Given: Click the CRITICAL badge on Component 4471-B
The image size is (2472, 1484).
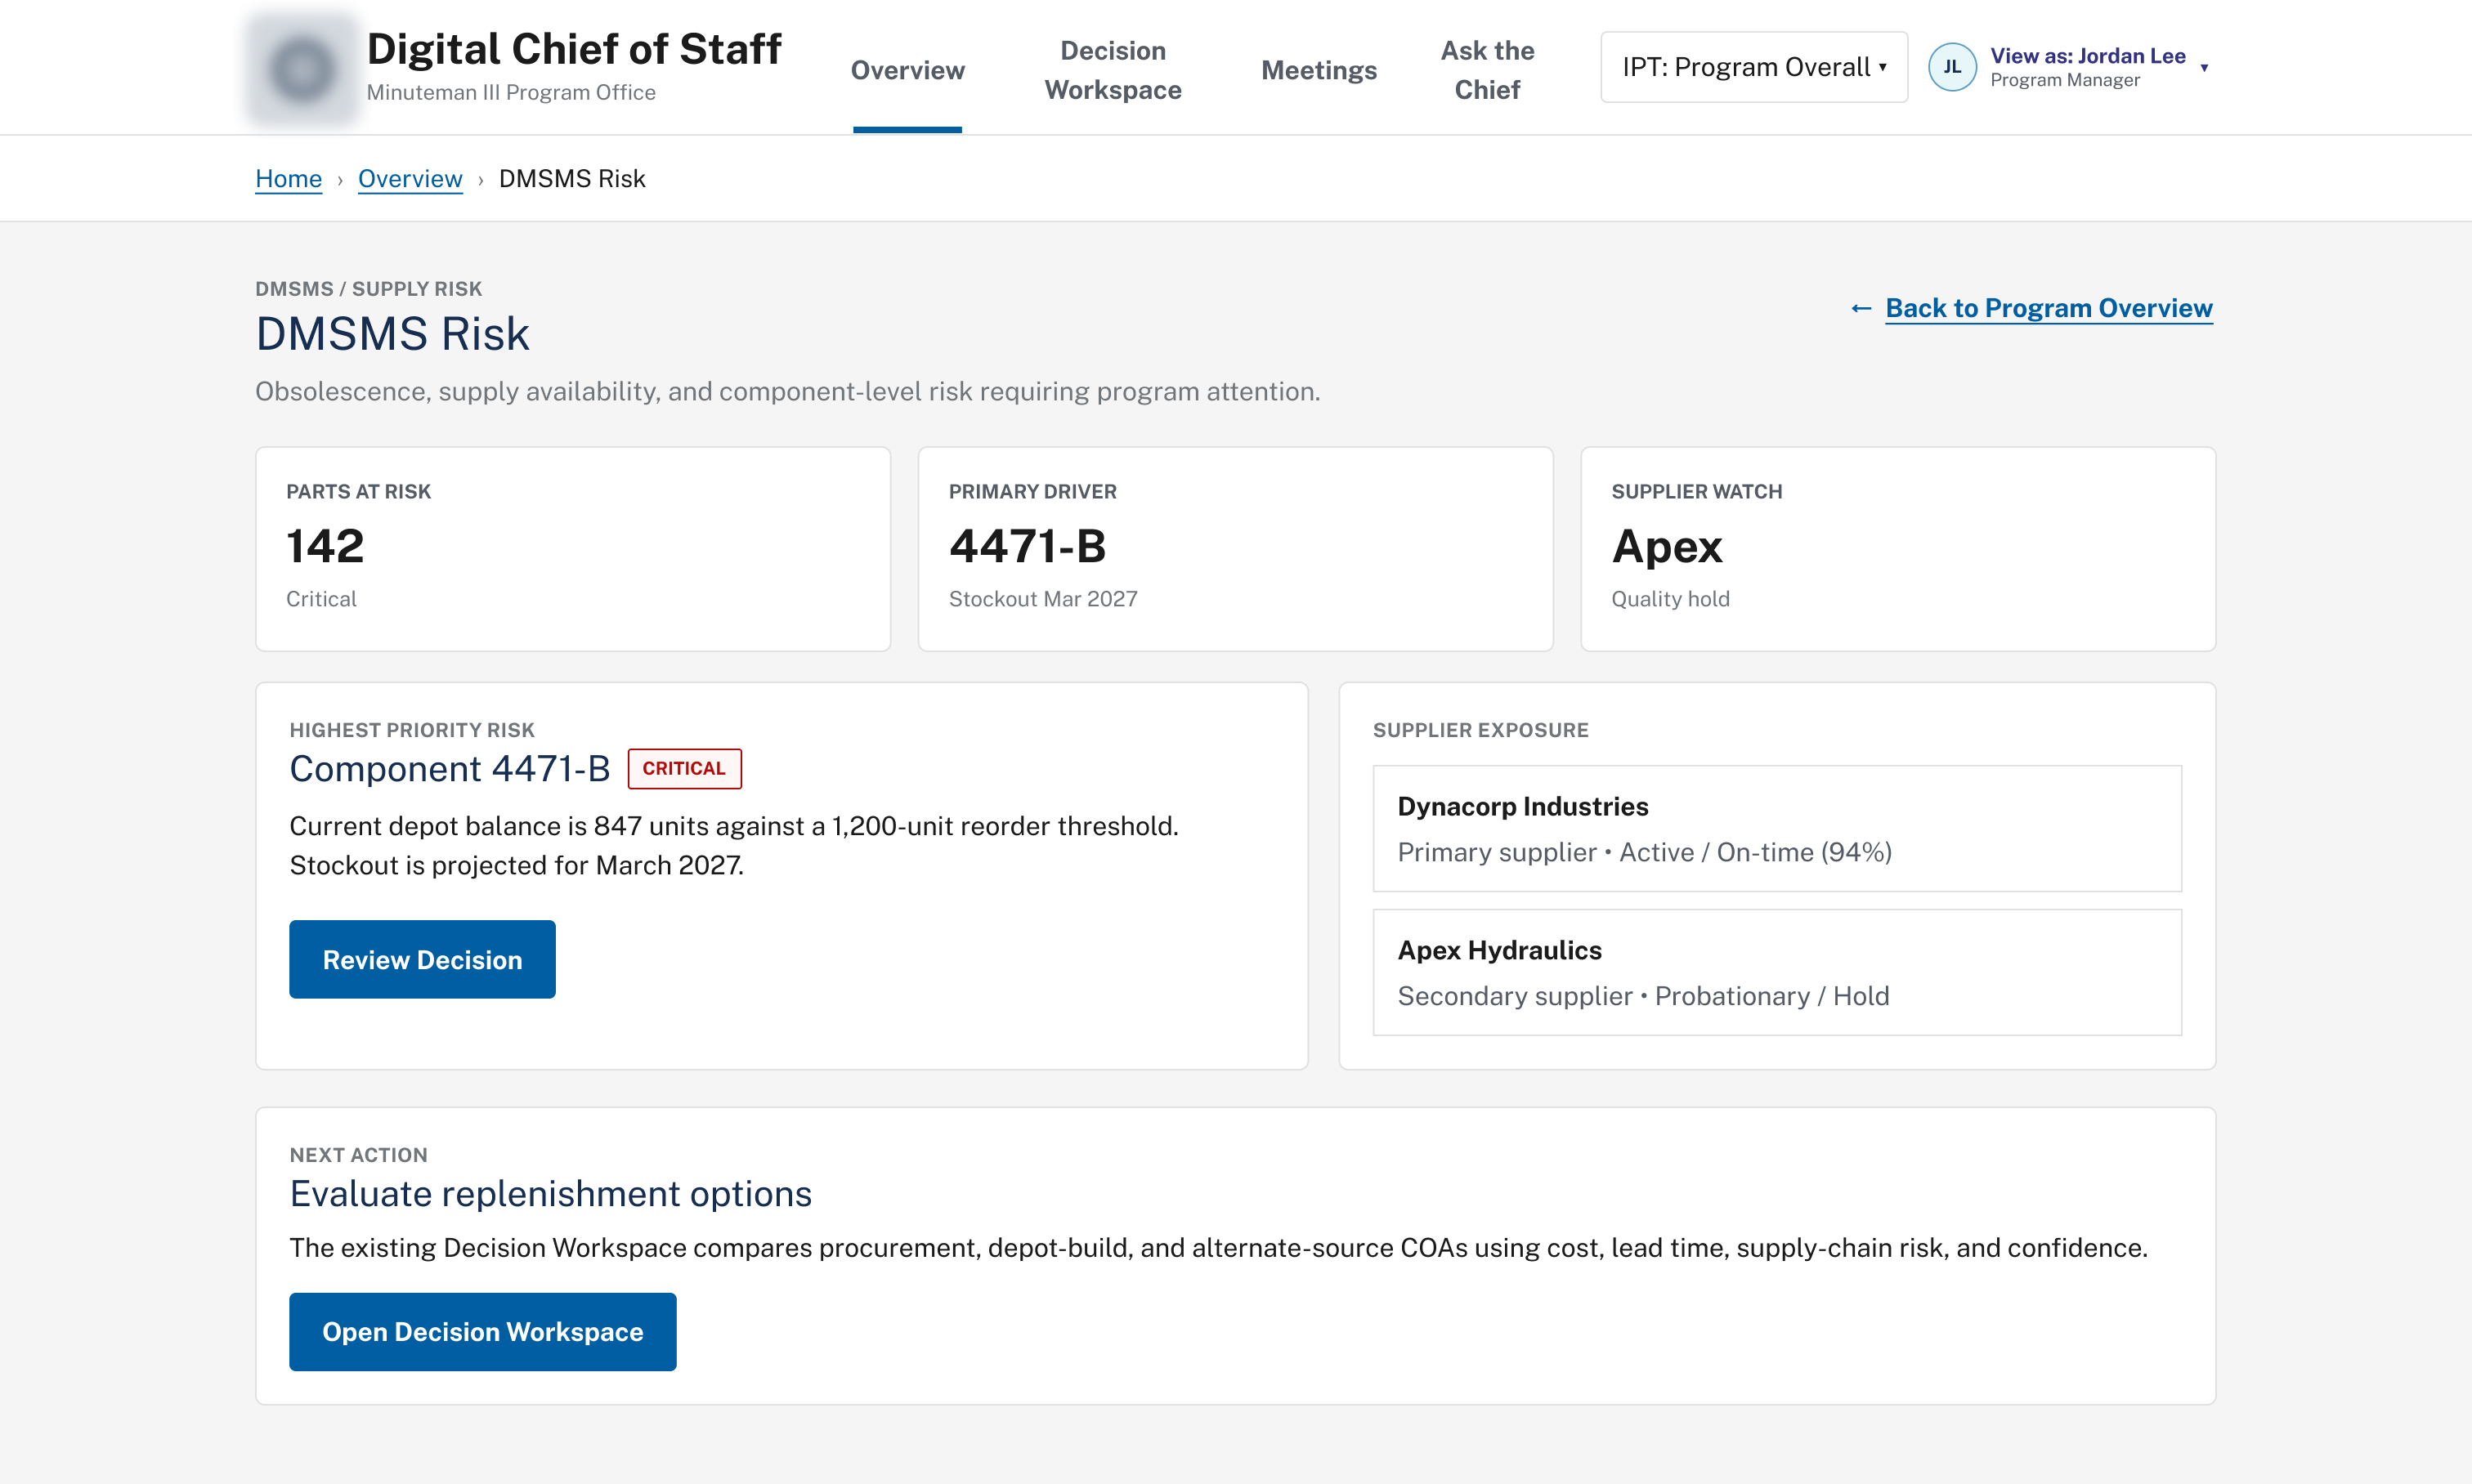Looking at the screenshot, I should pyautogui.click(x=684, y=768).
